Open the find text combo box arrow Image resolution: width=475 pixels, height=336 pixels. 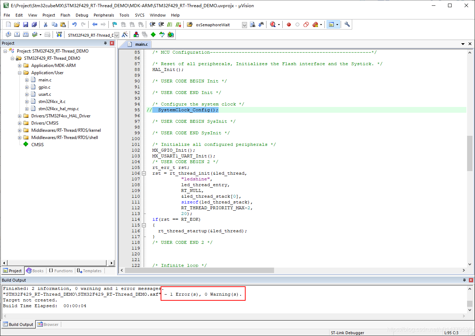click(245, 25)
